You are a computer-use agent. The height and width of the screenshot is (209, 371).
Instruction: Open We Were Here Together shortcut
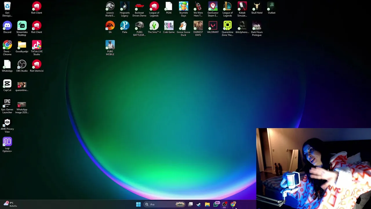pyautogui.click(x=198, y=9)
